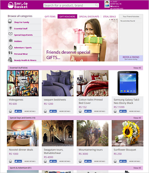149x173 pixels.
Task: Switch to the first carousel dot
Action: click(x=110, y=20)
